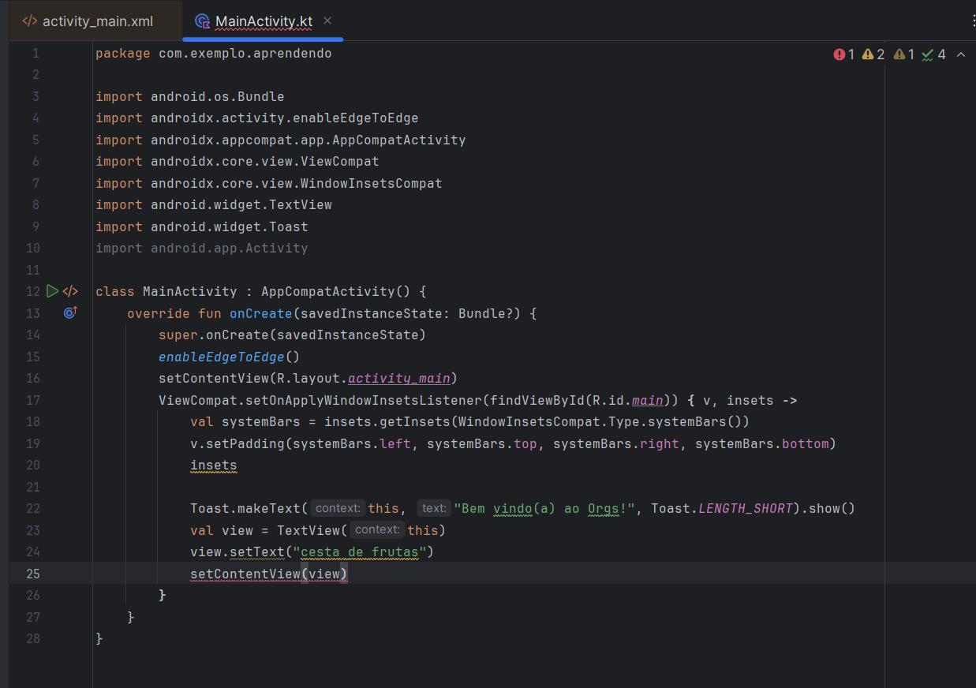Click "val view" on line 23
Viewport: 976px width, 688px height.
coord(222,530)
